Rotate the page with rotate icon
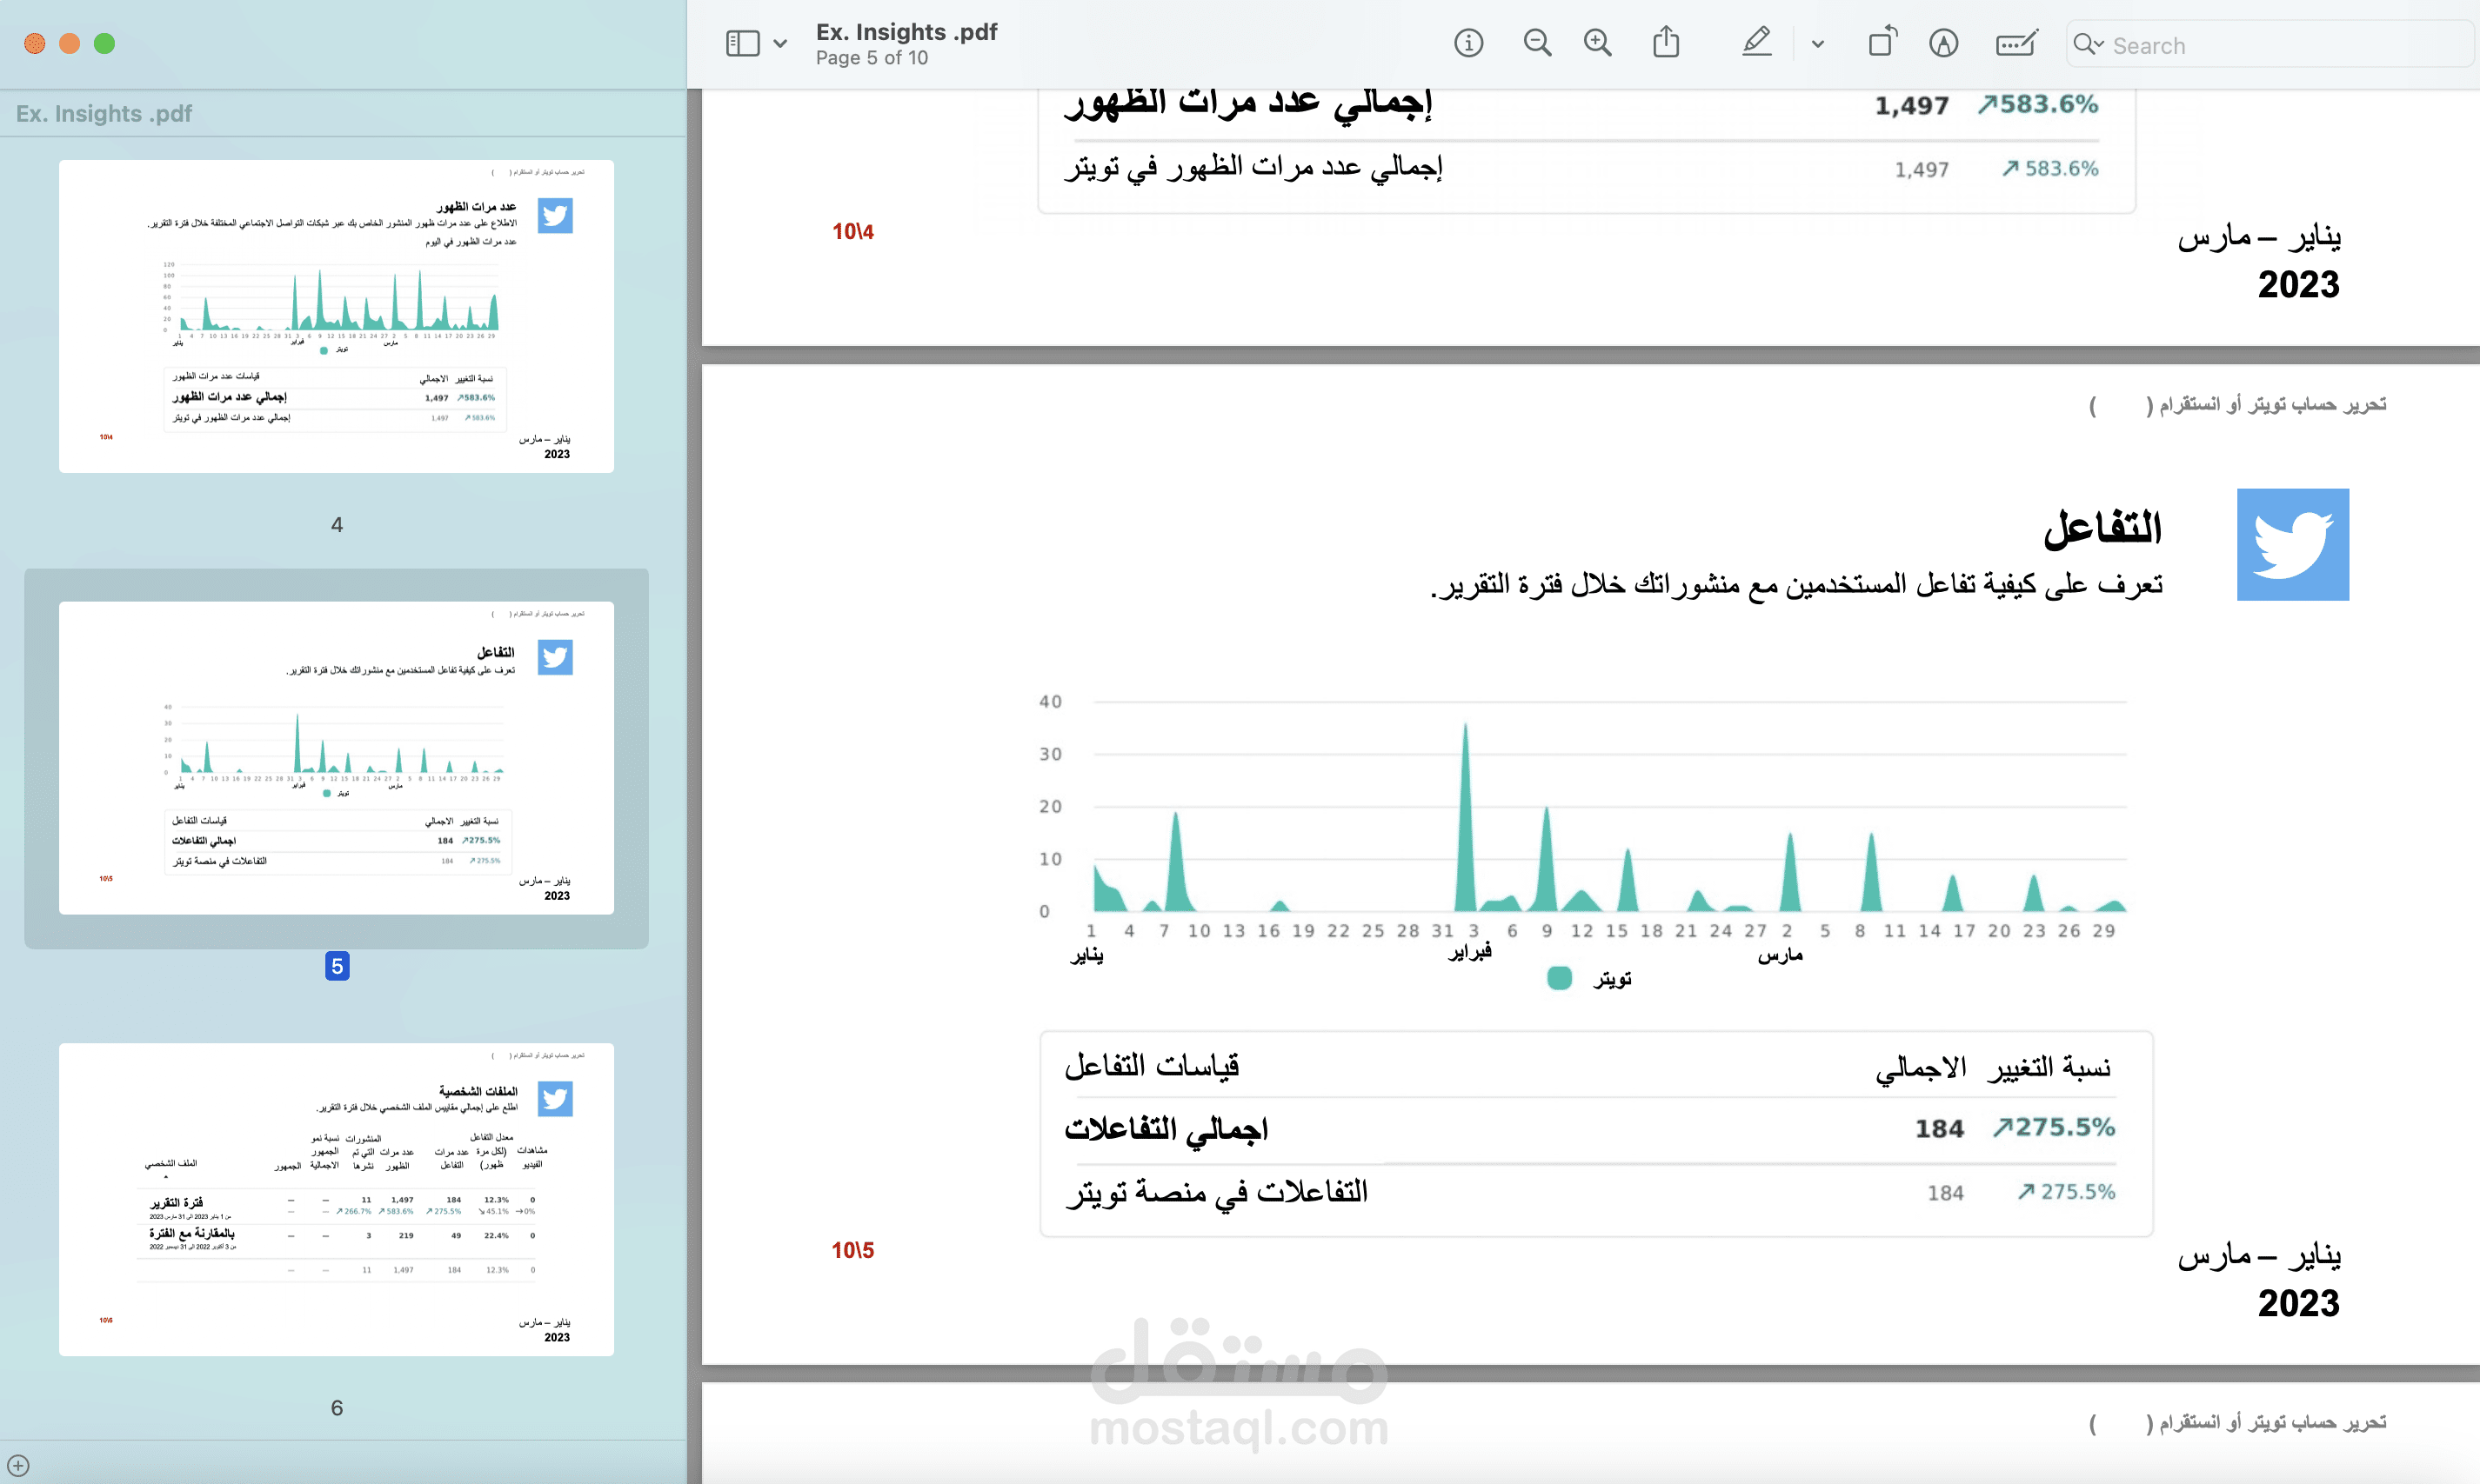Image resolution: width=2480 pixels, height=1484 pixels. tap(1882, 43)
